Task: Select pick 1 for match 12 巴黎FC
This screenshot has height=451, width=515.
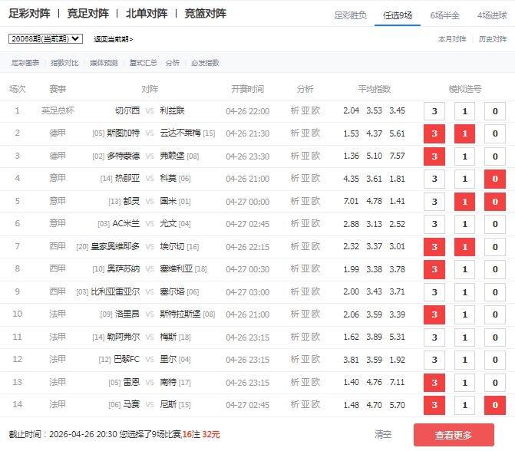Action: click(464, 360)
